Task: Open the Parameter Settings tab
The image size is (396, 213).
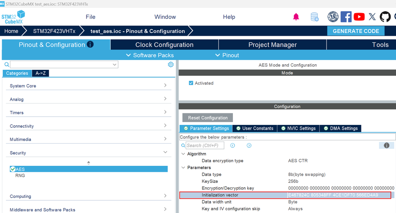Action: click(x=206, y=129)
